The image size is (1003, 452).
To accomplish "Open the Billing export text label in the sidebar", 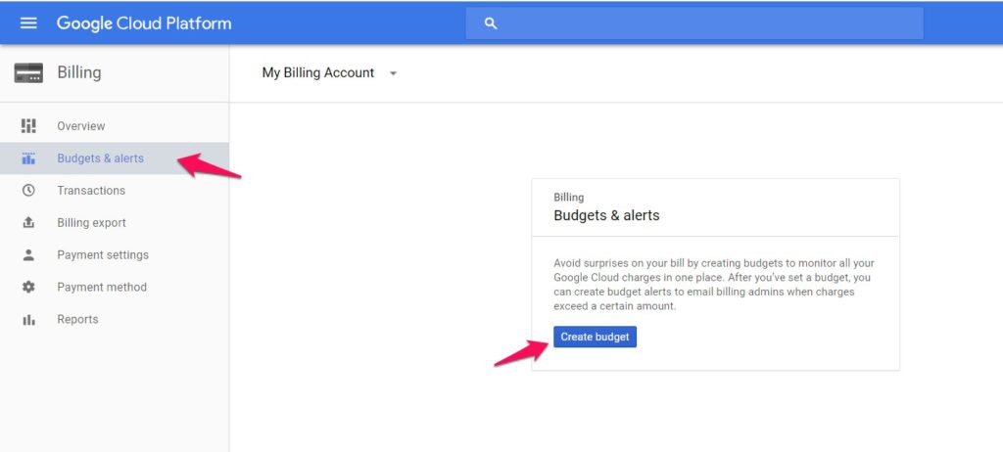I will tap(91, 223).
